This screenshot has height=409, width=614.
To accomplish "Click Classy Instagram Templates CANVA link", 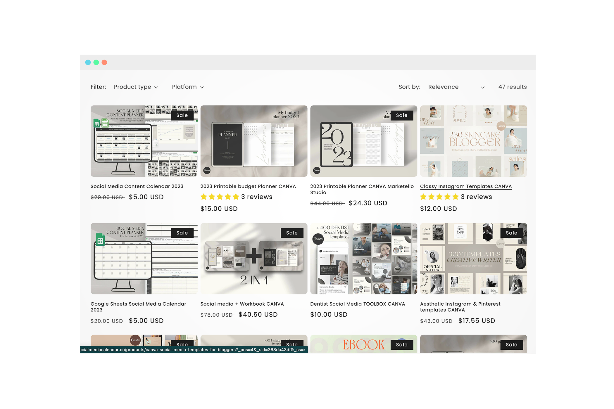I will point(466,186).
